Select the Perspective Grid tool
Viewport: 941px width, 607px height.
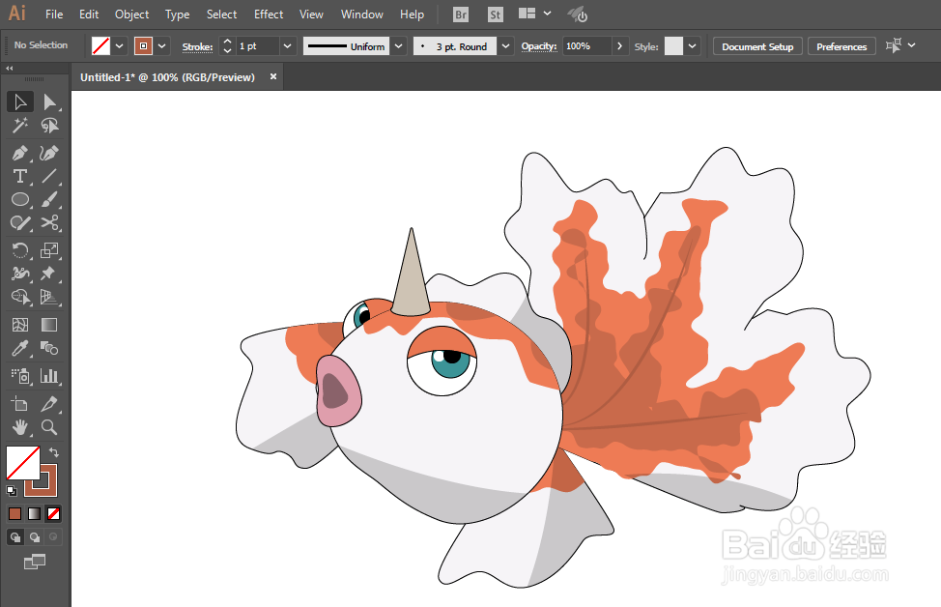49,297
